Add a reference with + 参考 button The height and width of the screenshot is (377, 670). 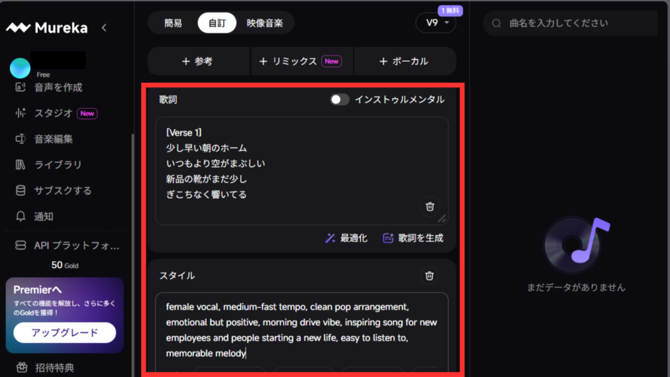198,61
